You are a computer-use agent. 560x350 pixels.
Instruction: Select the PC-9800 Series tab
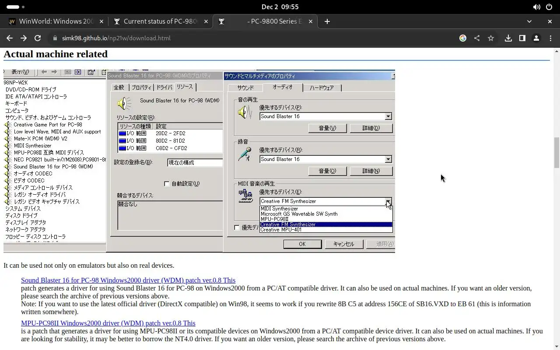(264, 21)
